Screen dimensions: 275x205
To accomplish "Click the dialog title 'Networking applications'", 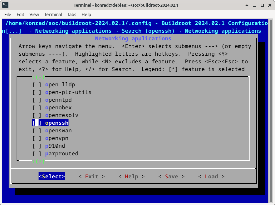I will pos(133,39).
